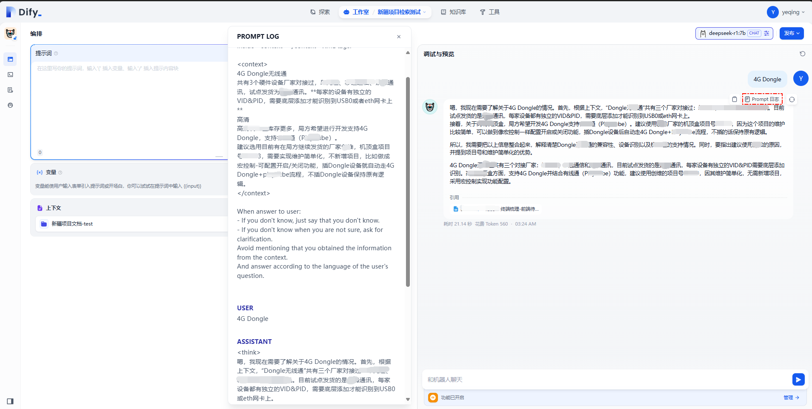
Task: Toggle the sidebar collapse icon at the bottom left
Action: point(10,401)
